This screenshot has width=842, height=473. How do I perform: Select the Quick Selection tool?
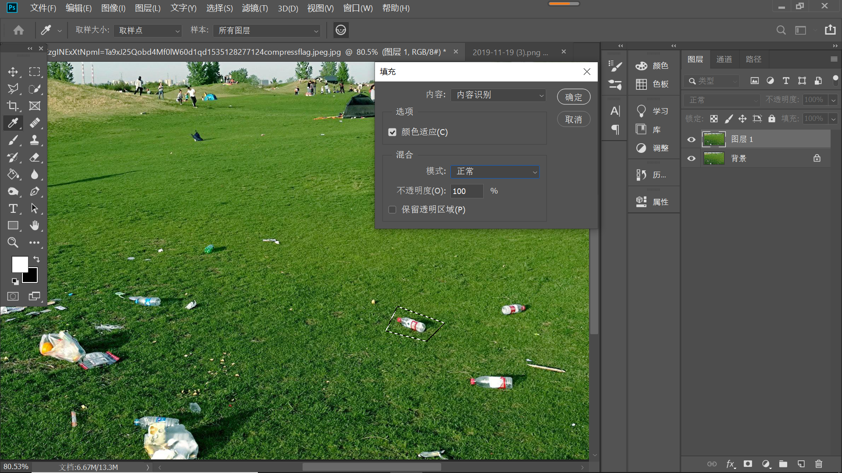click(x=34, y=89)
